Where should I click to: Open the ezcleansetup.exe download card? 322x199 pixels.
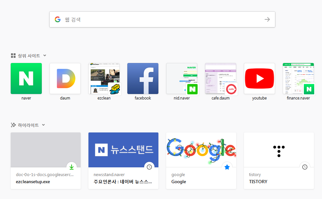46,161
